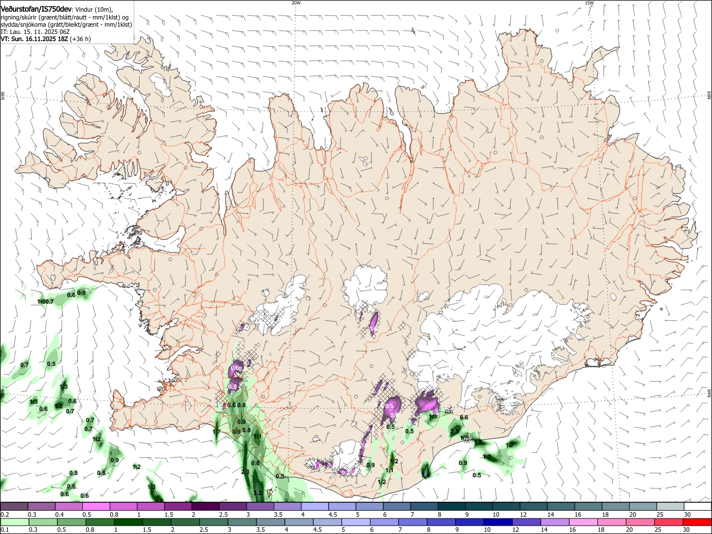Click the 'Vindur (10m)' label in header
Screen dimensions: 712x534
pos(93,9)
